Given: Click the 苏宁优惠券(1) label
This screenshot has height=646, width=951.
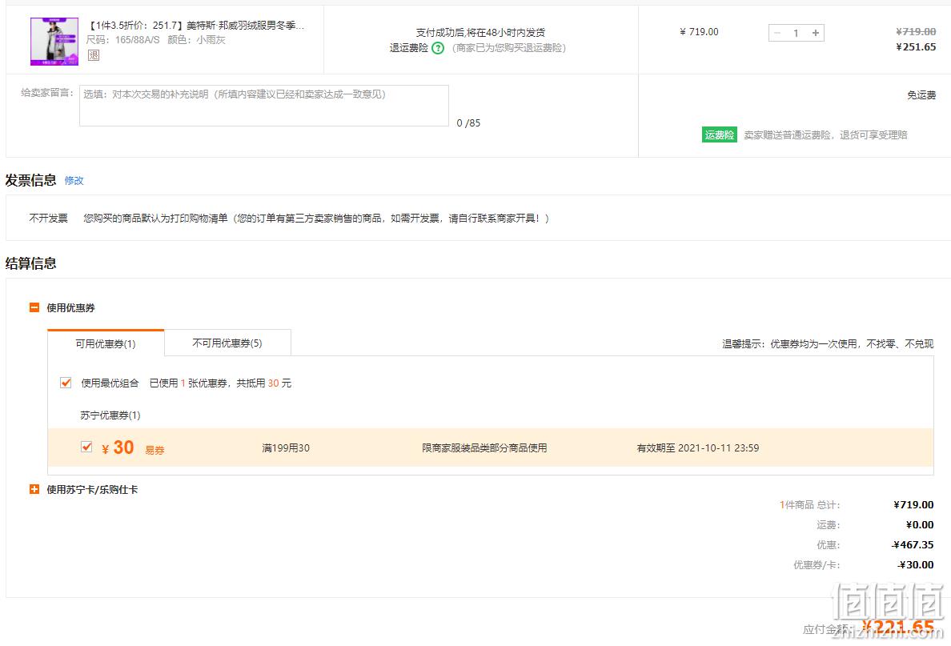Looking at the screenshot, I should [110, 415].
